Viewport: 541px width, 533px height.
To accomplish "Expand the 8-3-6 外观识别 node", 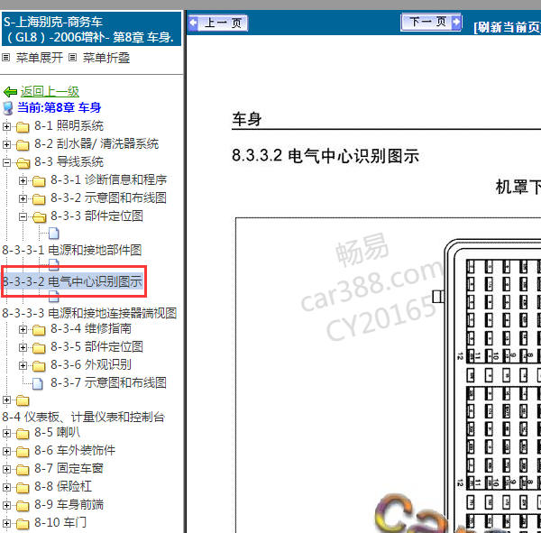I will click(x=23, y=365).
